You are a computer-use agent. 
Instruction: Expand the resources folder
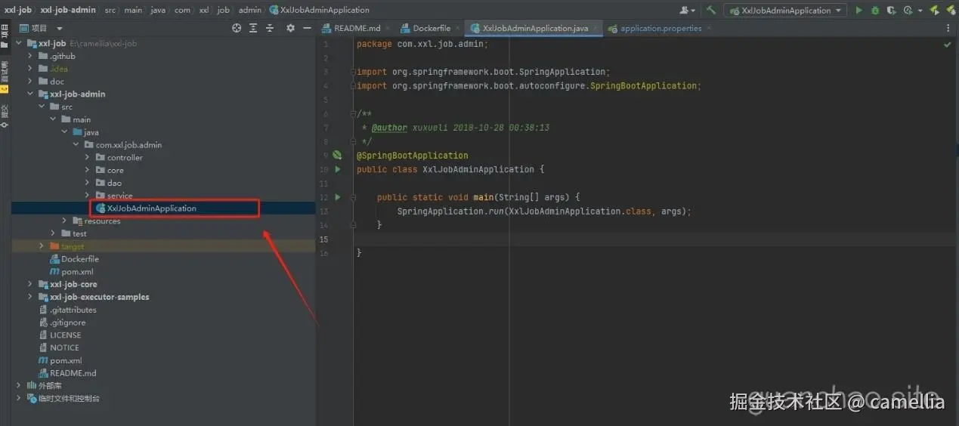coord(64,221)
